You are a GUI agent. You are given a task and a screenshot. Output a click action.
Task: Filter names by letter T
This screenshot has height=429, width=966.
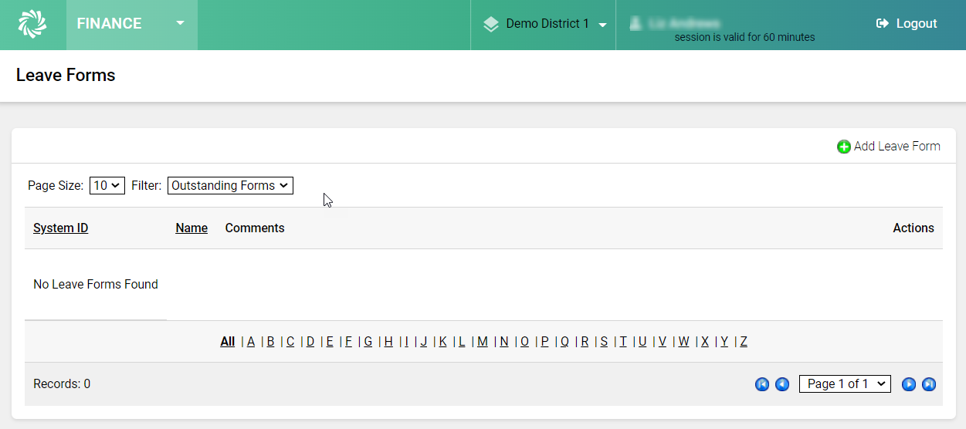623,342
